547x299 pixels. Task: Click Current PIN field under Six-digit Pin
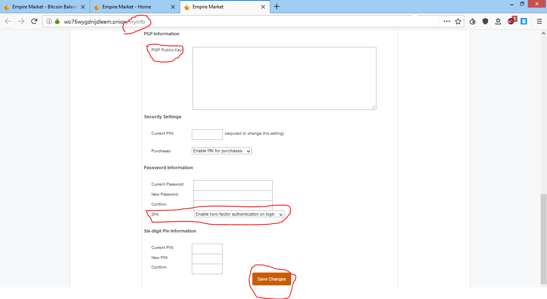pos(207,248)
